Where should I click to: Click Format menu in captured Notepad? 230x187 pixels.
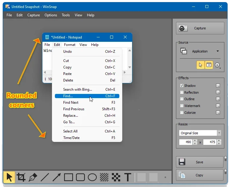[70, 45]
